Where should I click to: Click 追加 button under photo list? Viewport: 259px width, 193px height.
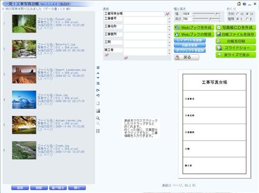click(20, 188)
